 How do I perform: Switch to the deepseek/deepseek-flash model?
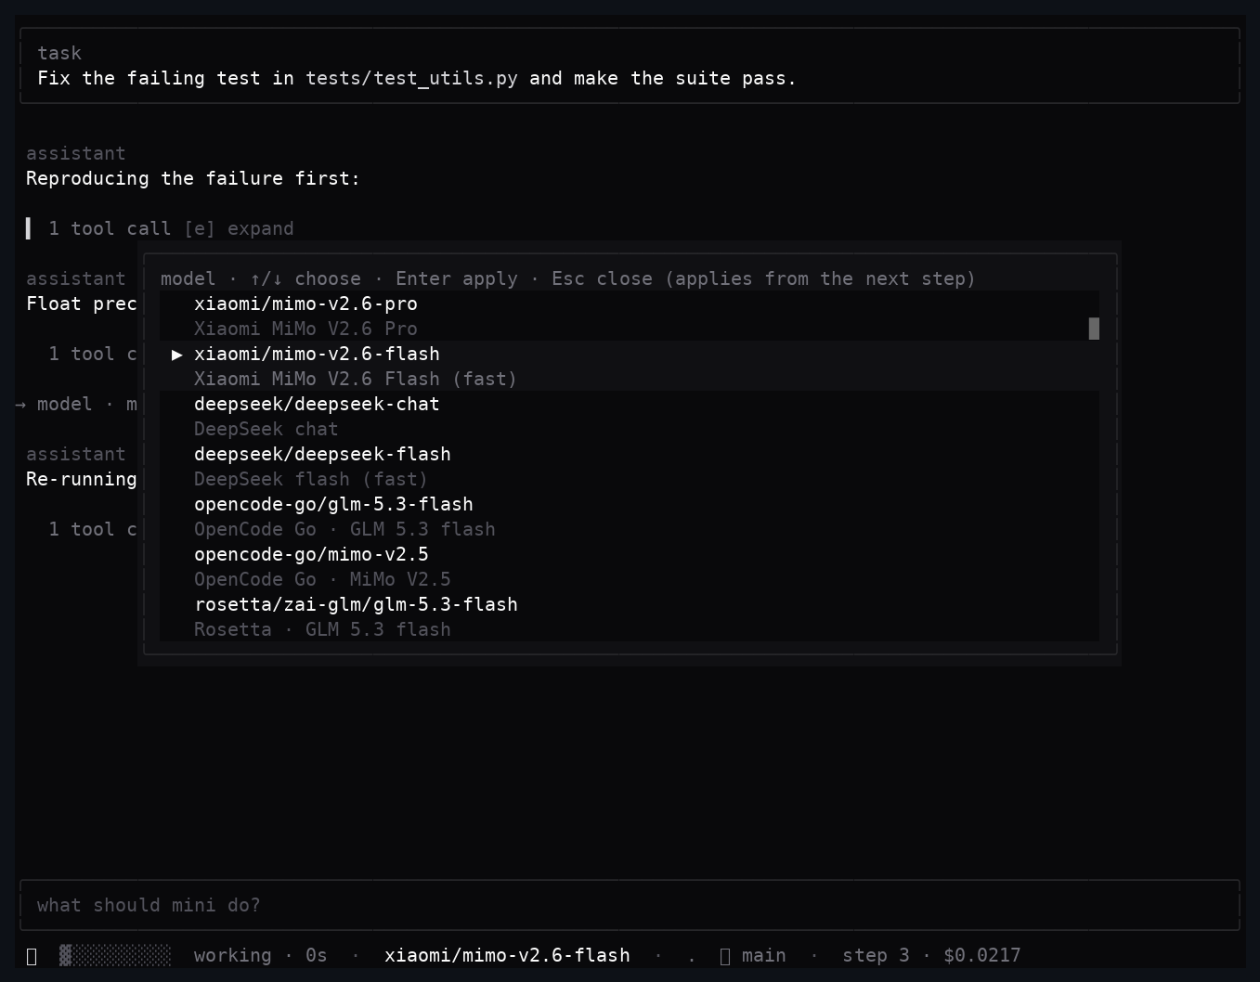[630, 466]
